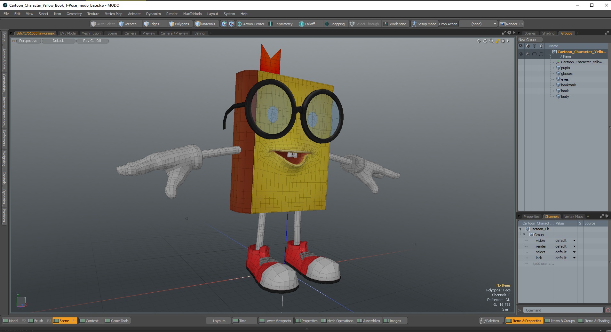Expand Groups panel with top-right resize icon
Screen dimensions: 611x332
coord(607,33)
